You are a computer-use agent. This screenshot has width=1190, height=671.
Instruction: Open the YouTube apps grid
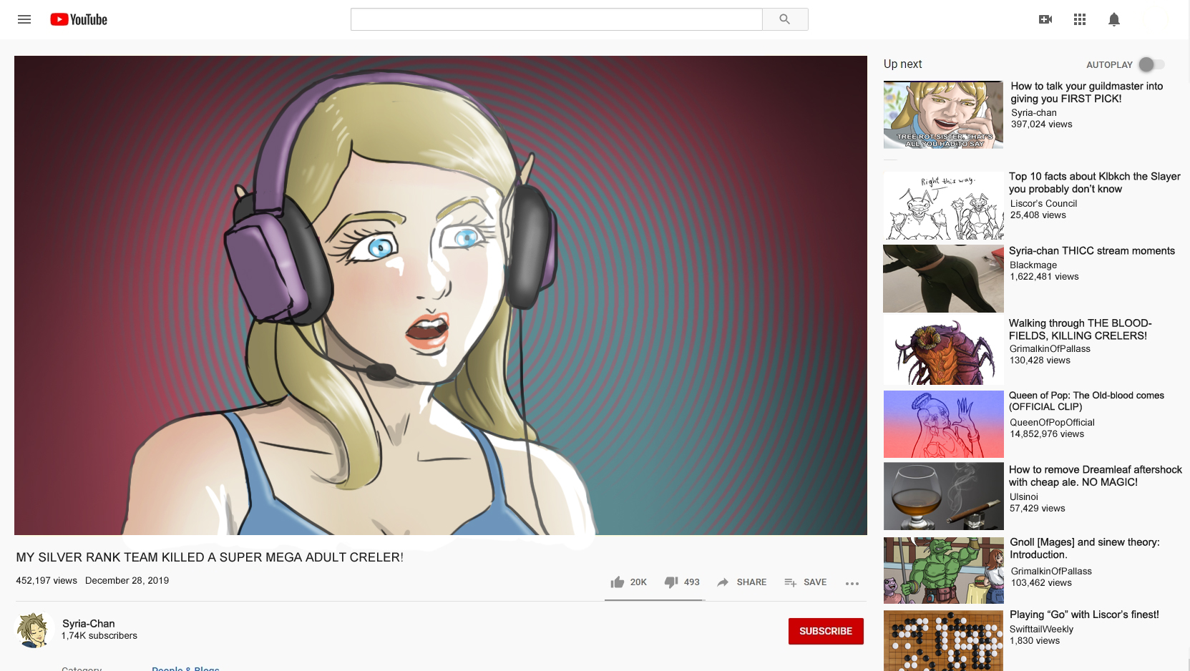click(1080, 19)
